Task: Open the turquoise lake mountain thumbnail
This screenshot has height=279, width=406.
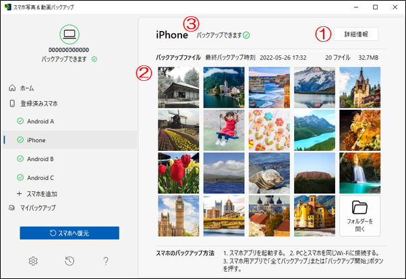Action: coord(314,130)
